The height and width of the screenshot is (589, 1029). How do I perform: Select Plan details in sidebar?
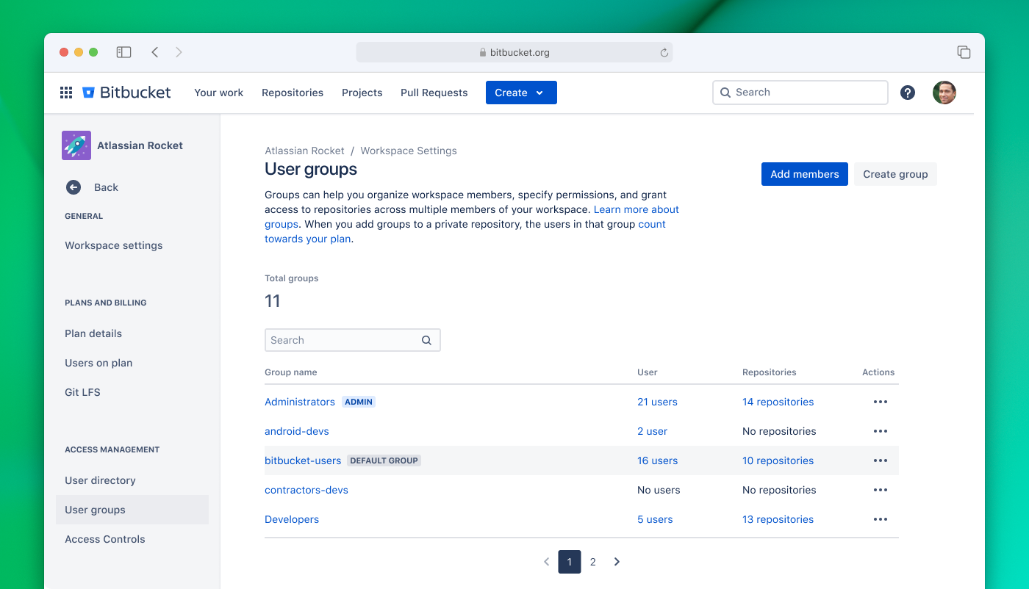93,333
